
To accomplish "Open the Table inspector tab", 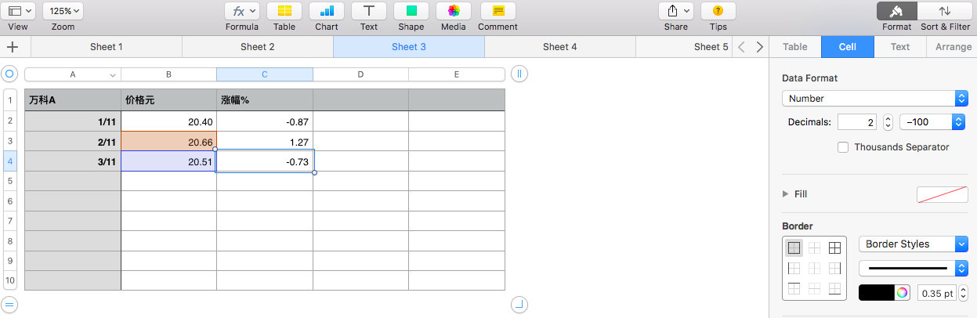I will pos(795,47).
